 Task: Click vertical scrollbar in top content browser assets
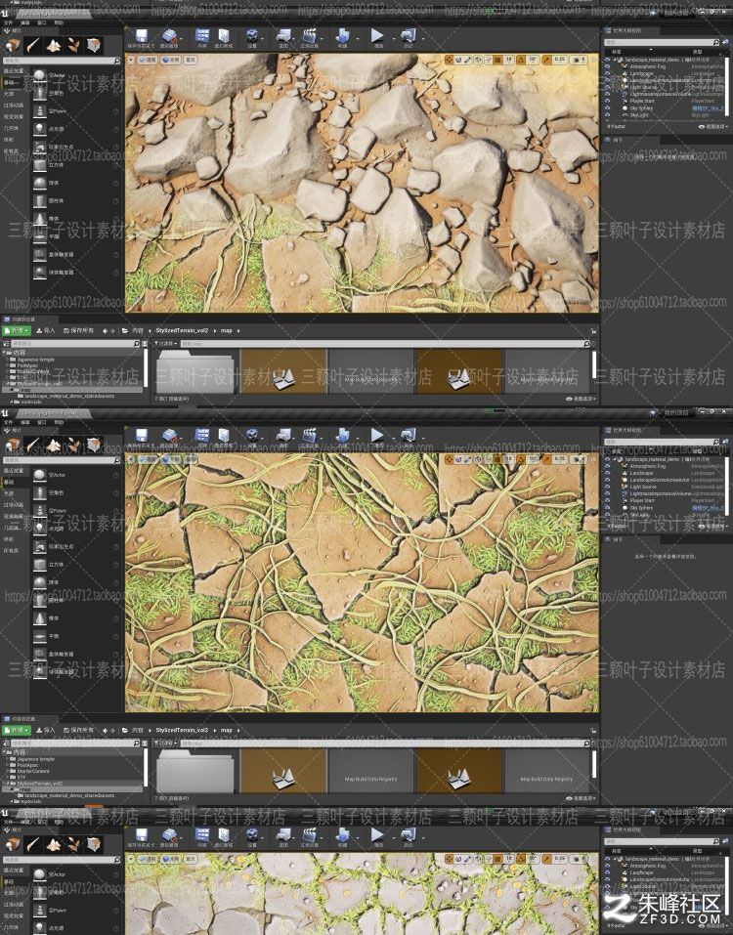593,364
